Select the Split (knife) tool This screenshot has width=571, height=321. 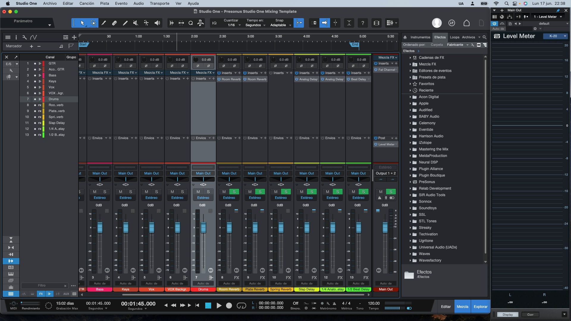103,23
